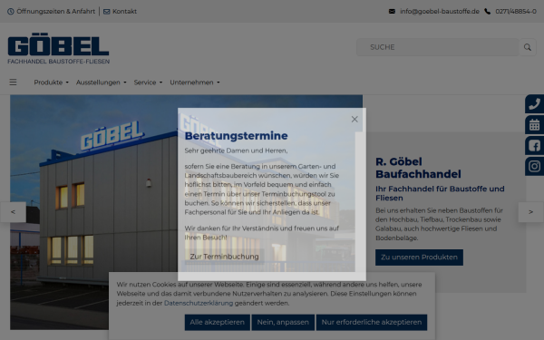
Task: Go to previous slide arrow
Action: point(13,212)
